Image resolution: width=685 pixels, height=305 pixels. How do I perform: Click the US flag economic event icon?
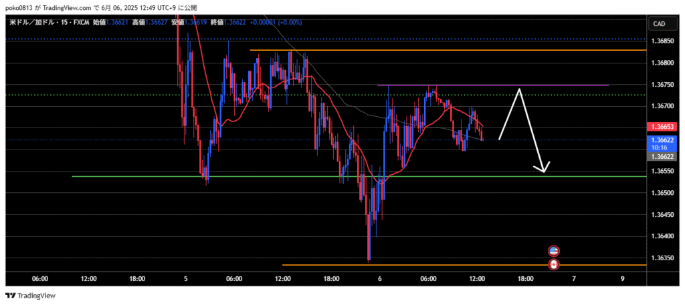(554, 252)
